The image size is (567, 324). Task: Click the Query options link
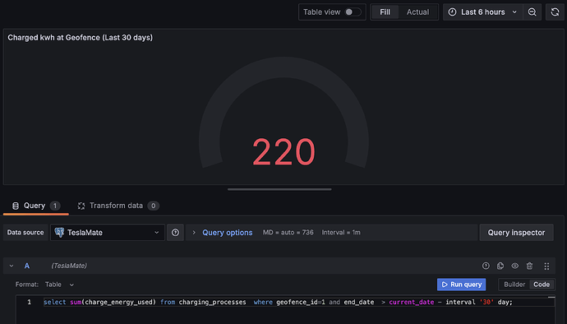tap(227, 233)
